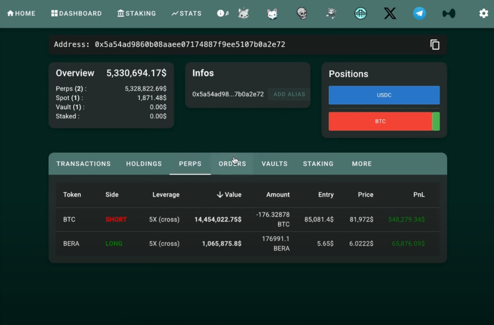Click the blue USDC position bar
The height and width of the screenshot is (325, 494).
pos(384,95)
